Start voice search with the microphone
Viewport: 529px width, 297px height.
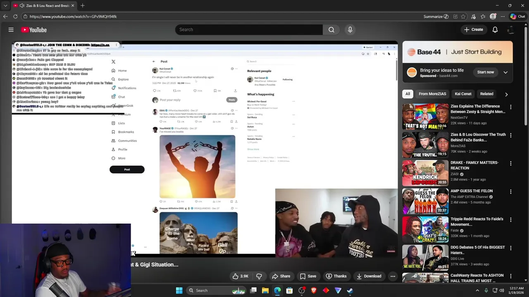click(350, 30)
